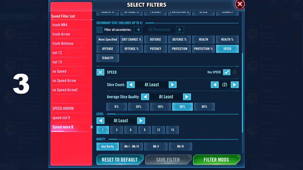303x170 pixels.
Task: Select 0% slice quality
Action: click(116, 107)
